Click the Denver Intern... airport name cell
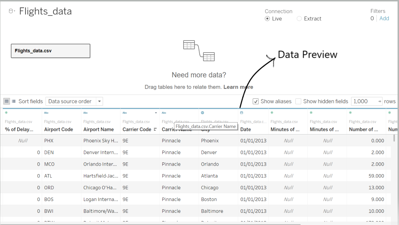Image resolution: width=399 pixels, height=225 pixels. pyautogui.click(x=101, y=152)
